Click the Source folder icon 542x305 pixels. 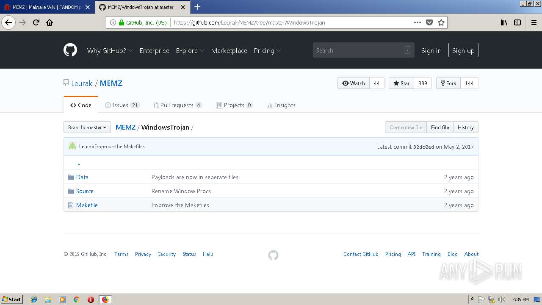(71, 191)
